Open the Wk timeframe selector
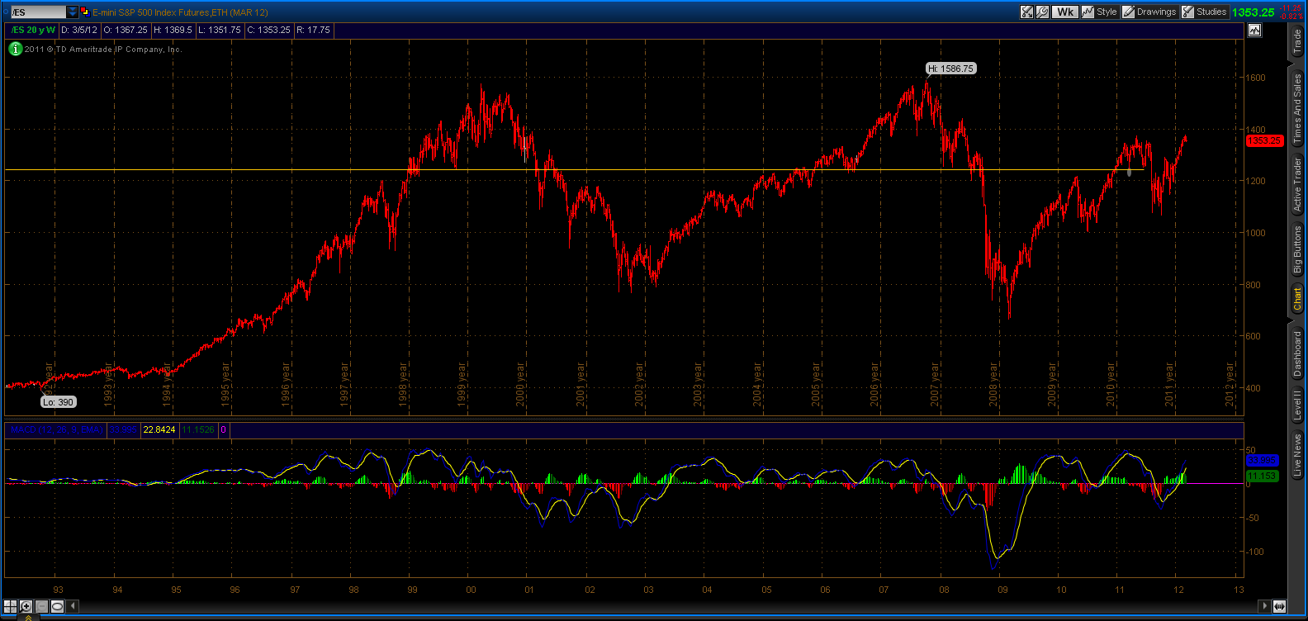Image resolution: width=1308 pixels, height=621 pixels. pos(1065,12)
